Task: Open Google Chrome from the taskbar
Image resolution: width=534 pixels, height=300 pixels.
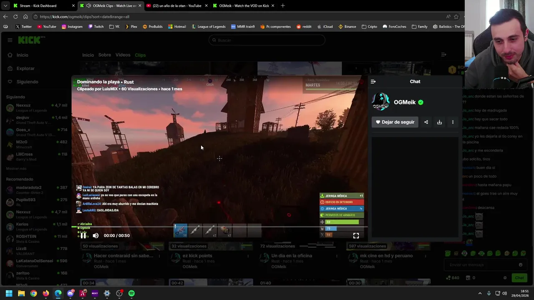Action: [33, 293]
